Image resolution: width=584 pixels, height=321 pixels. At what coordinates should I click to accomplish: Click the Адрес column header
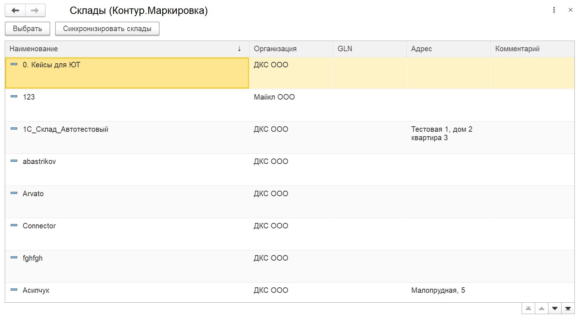pyautogui.click(x=449, y=49)
